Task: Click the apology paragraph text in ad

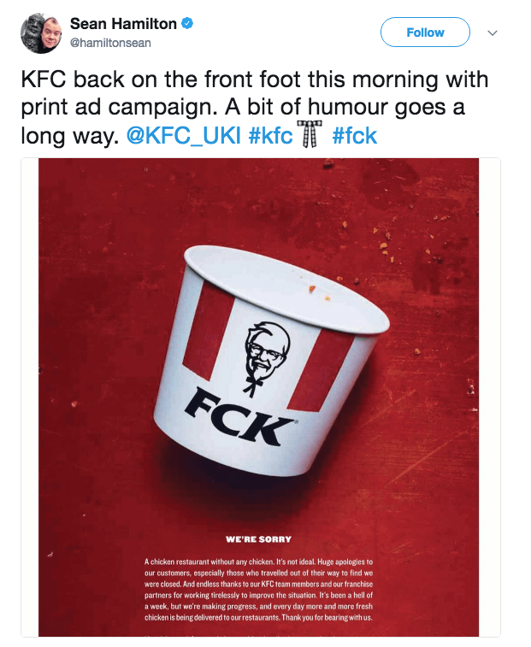Action: (x=258, y=590)
